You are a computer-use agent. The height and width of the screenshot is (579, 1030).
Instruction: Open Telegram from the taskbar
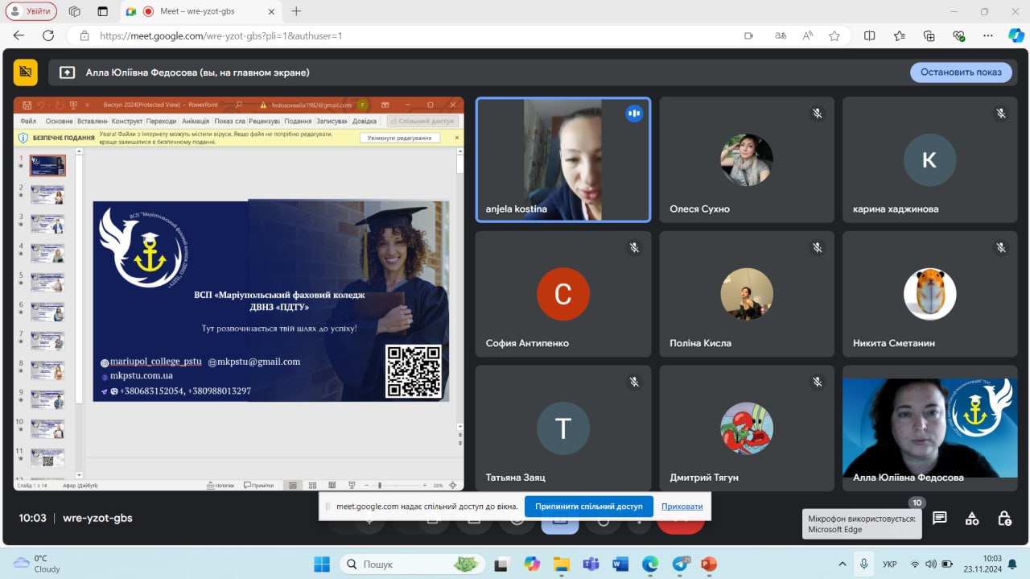pos(680,565)
